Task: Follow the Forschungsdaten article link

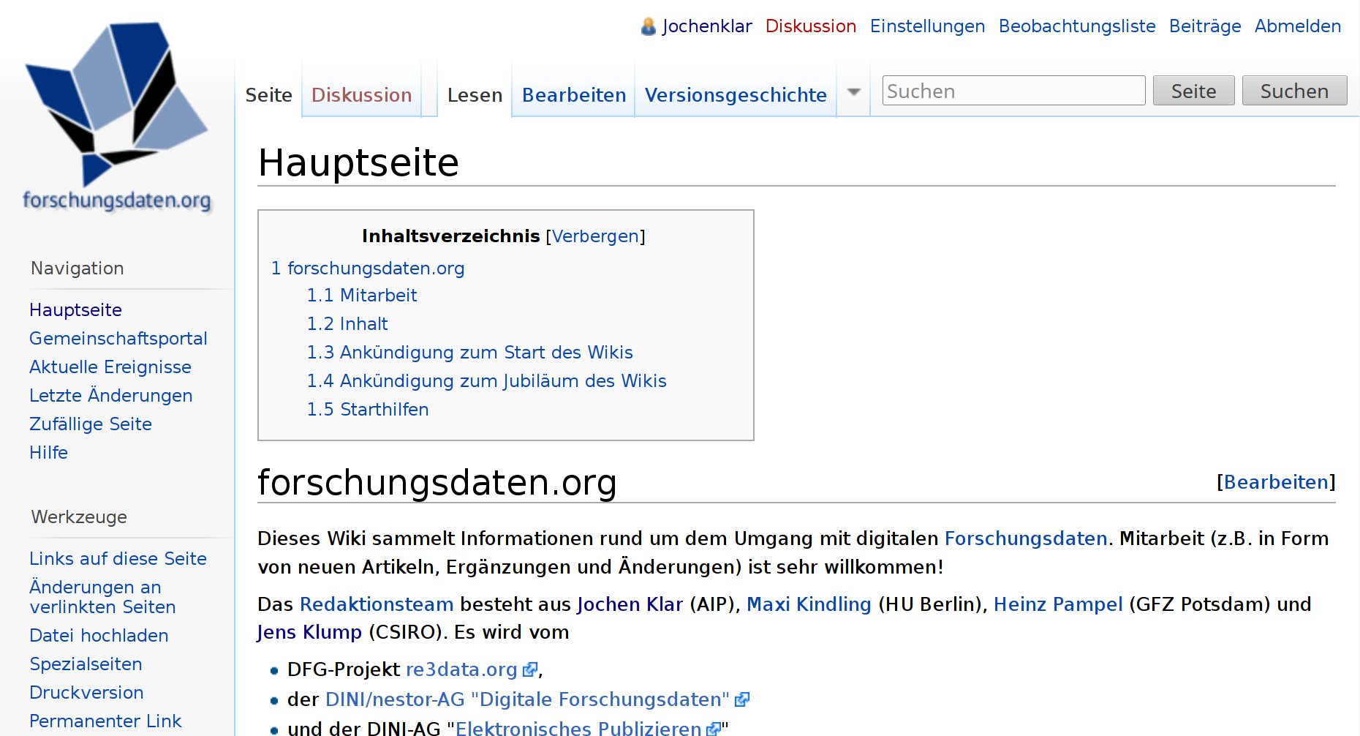Action: [x=1026, y=539]
